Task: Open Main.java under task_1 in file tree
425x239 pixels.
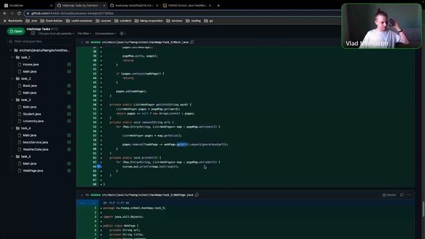Action: (29, 72)
